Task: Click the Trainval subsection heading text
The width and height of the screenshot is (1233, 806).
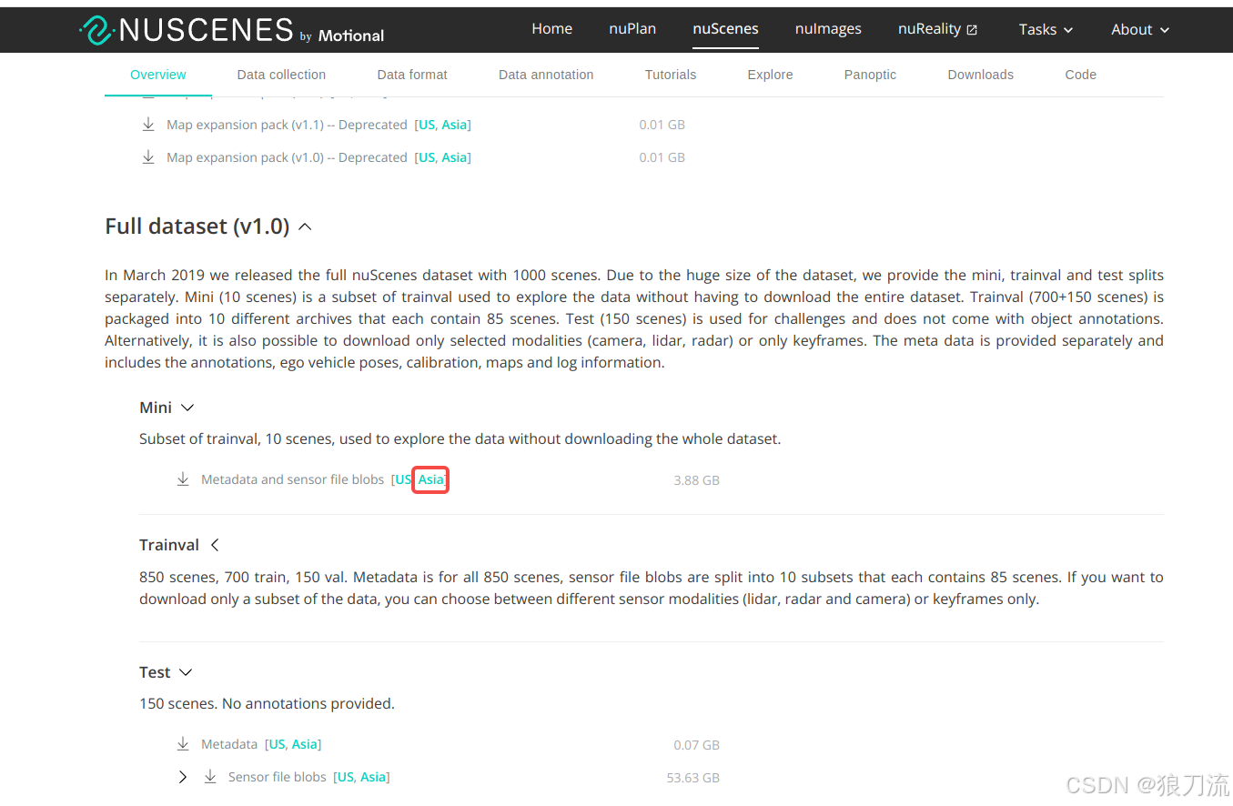Action: point(169,545)
